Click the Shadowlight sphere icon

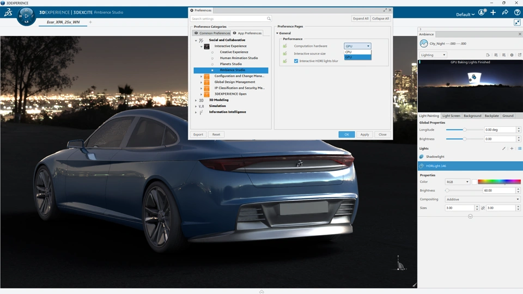[422, 156]
